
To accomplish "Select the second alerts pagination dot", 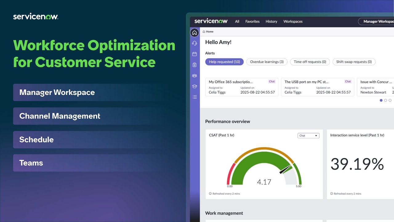I will (x=385, y=100).
